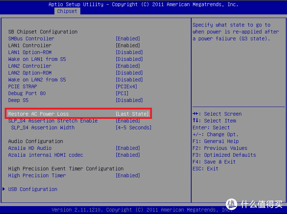Select Wake on LAN2 from S5
The width and height of the screenshot is (287, 214).
pos(37,80)
